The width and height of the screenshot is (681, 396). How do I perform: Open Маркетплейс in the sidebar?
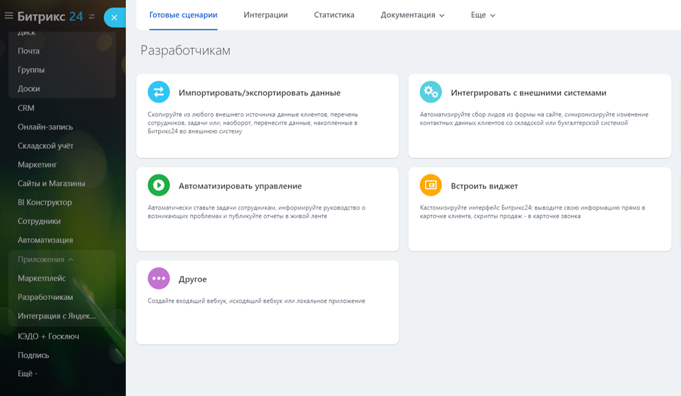tap(41, 278)
